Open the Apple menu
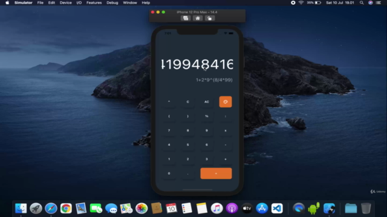Viewport: 387px width, 217px height. (7, 2)
